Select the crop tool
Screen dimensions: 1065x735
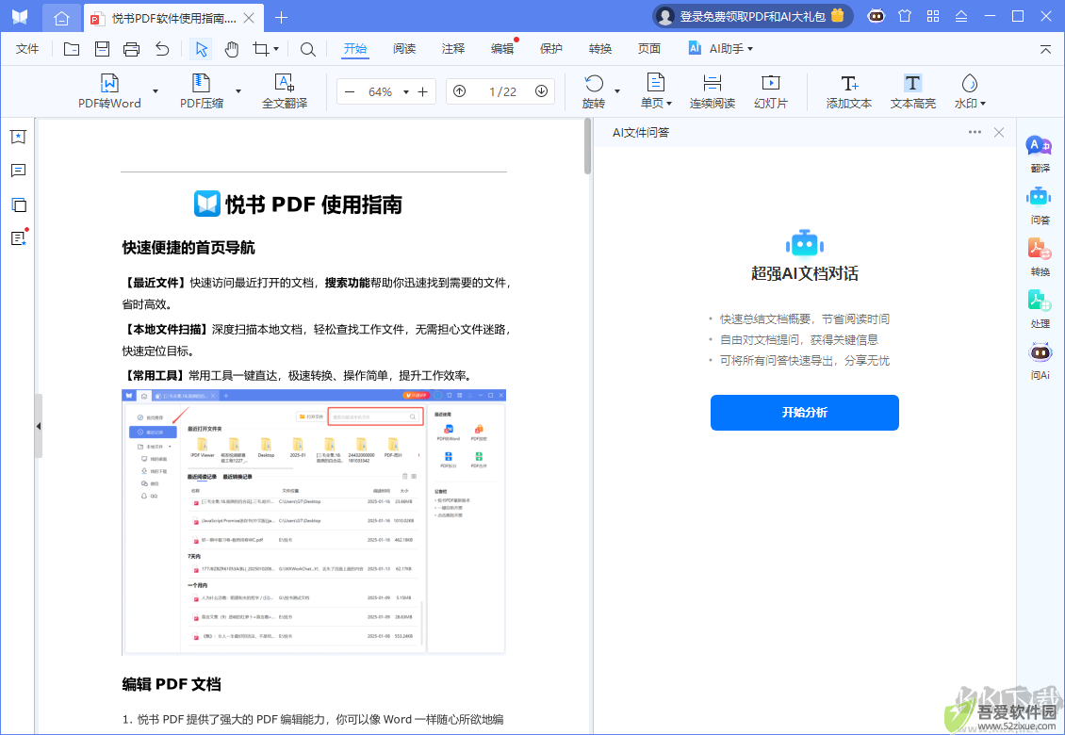click(261, 49)
